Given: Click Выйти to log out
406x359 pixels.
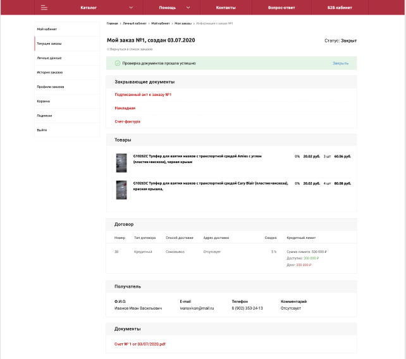Looking at the screenshot, I should (x=42, y=130).
